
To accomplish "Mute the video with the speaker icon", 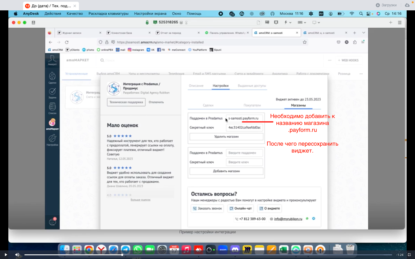I will click(x=17, y=255).
